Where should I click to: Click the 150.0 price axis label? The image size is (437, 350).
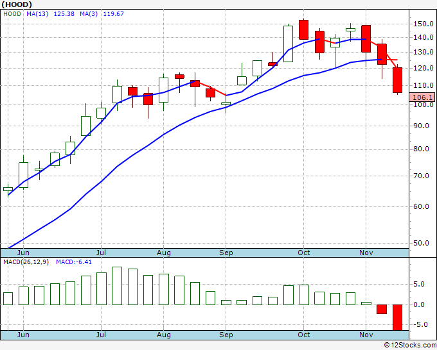[x=423, y=24]
